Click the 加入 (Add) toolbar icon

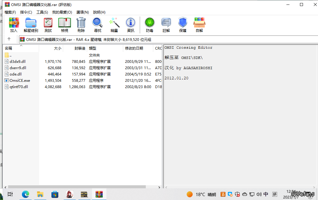pyautogui.click(x=14, y=25)
